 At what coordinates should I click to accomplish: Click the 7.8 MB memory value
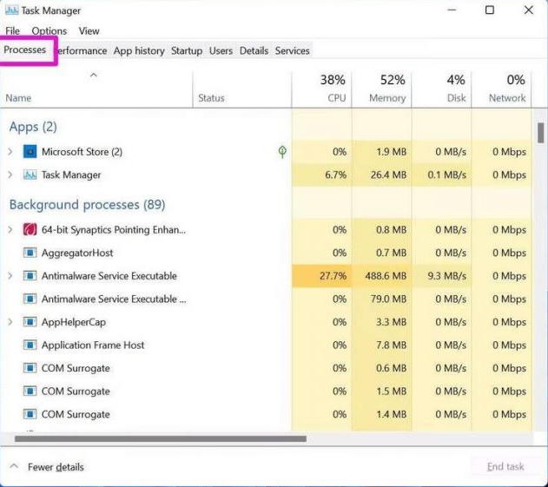point(392,346)
